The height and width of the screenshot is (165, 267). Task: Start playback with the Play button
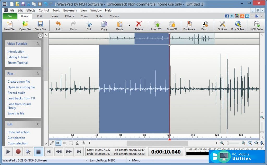click(8, 151)
